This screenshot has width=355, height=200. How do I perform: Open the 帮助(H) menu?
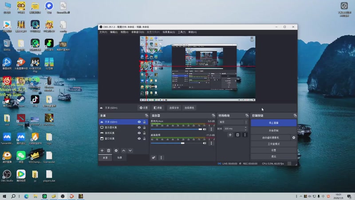coord(193,32)
